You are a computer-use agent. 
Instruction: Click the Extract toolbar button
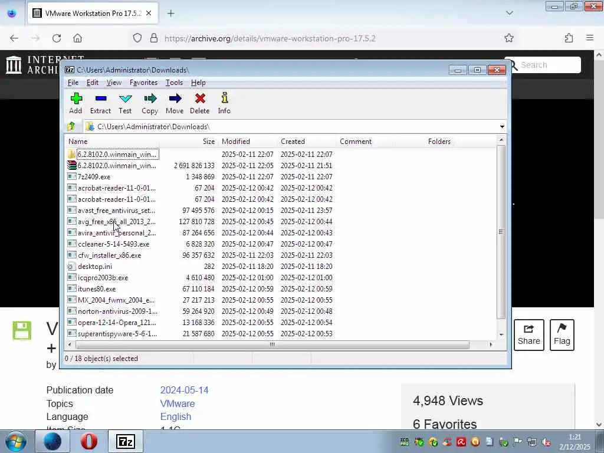point(100,103)
